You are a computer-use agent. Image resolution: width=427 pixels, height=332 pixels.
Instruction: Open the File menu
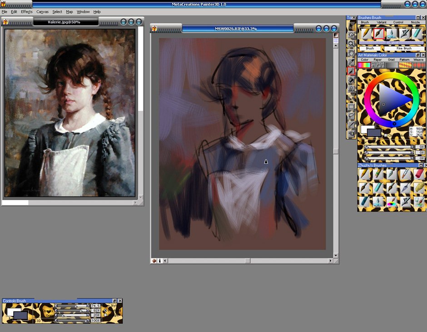5,12
